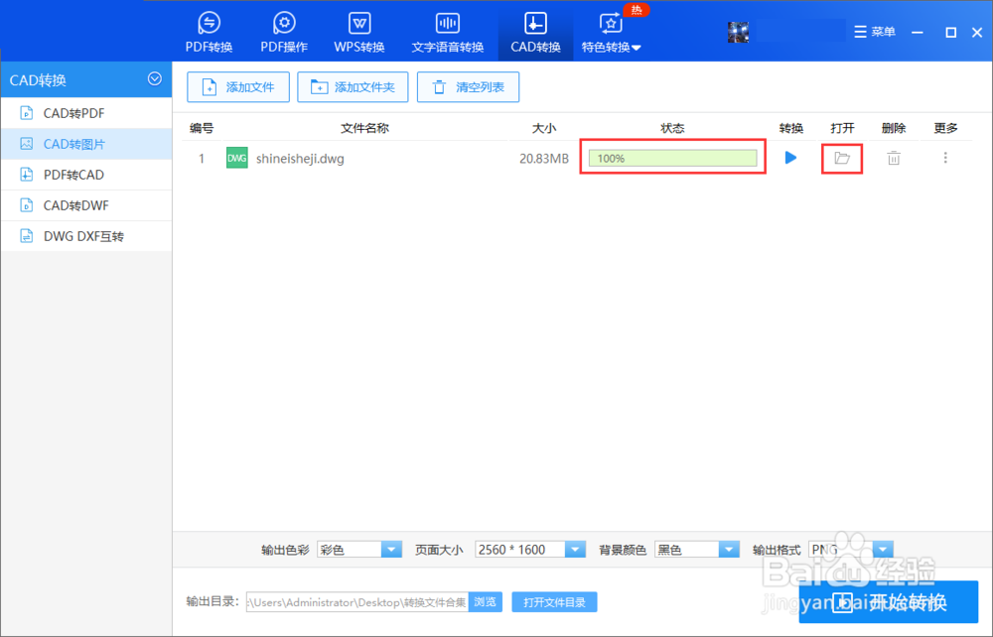Select CAD转DWF in sidebar

click(86, 205)
